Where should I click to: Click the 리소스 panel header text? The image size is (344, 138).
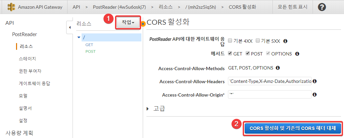point(84,24)
